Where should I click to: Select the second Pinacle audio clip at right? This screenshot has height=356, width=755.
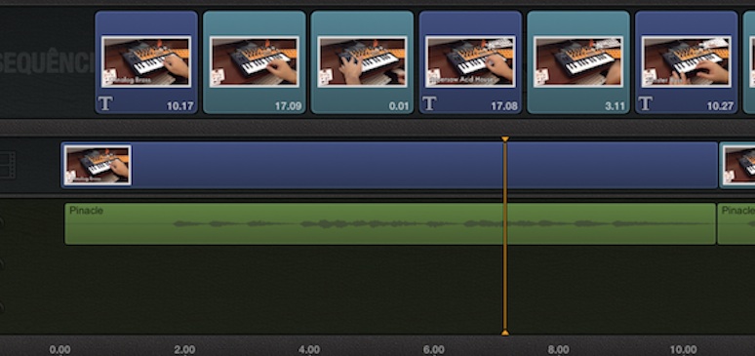pos(736,223)
